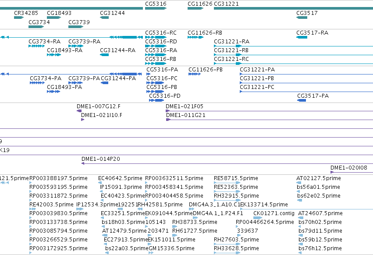Click the CG5316-PD protein label

tap(165, 96)
